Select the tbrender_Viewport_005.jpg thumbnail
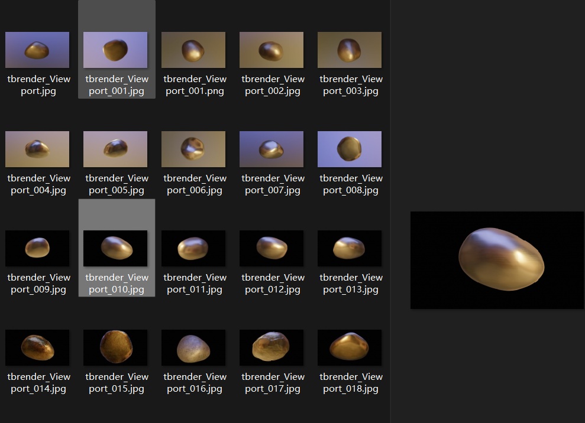The height and width of the screenshot is (423, 585). [115, 149]
